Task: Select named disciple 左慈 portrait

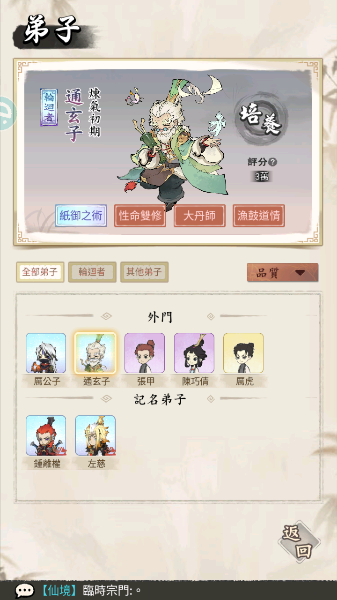Action: pos(95,435)
